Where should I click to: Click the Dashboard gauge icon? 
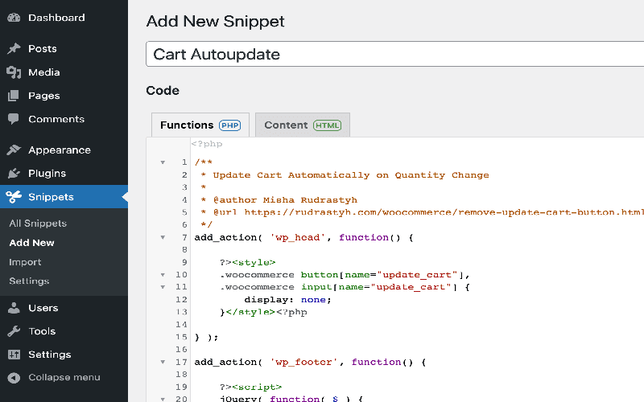pos(14,18)
